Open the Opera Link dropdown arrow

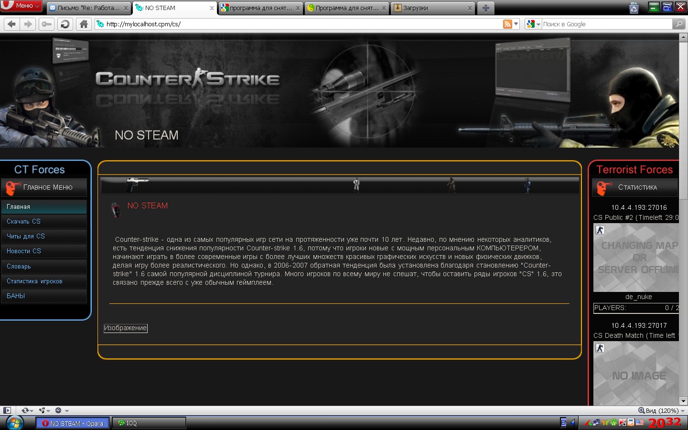32,411
